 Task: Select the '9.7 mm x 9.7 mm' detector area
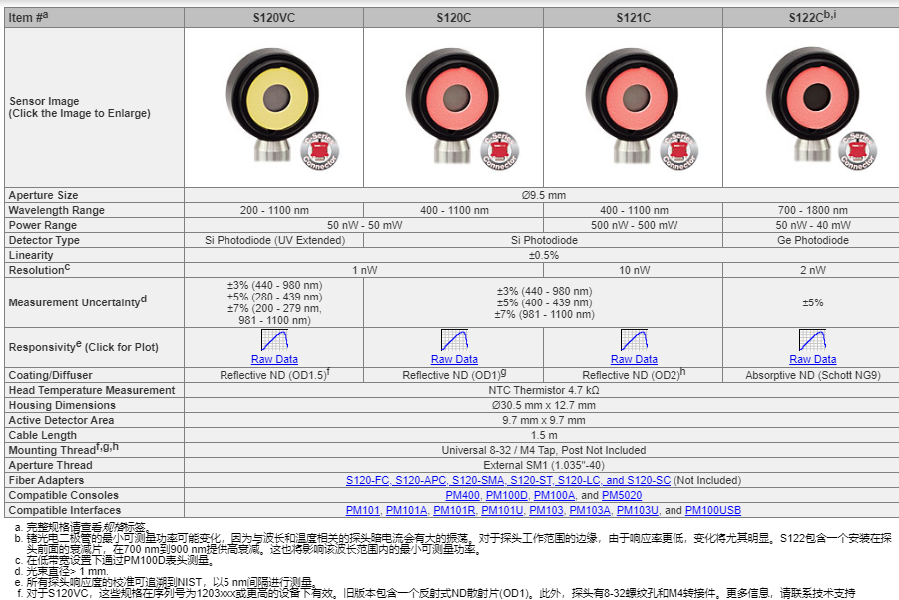coord(544,420)
